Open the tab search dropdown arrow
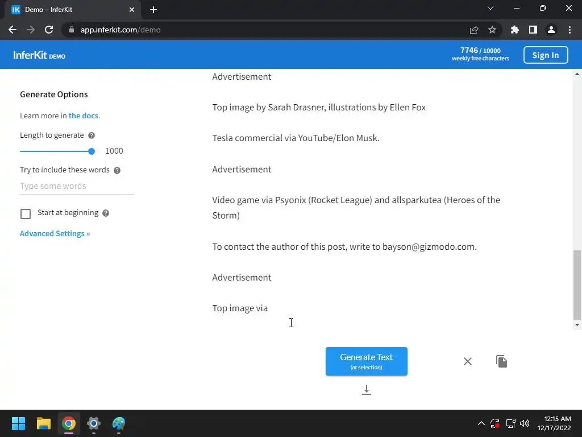 pyautogui.click(x=490, y=8)
